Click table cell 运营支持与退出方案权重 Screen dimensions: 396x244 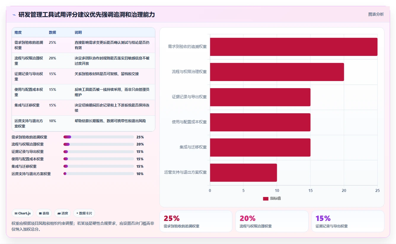coord(29,124)
